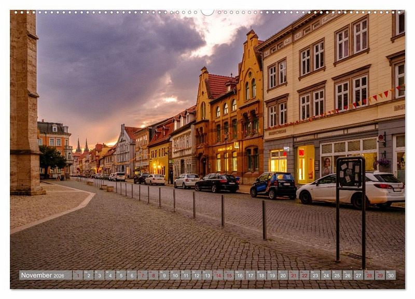
Task: Click the dark sedan parked on street
Action: (x=217, y=182)
